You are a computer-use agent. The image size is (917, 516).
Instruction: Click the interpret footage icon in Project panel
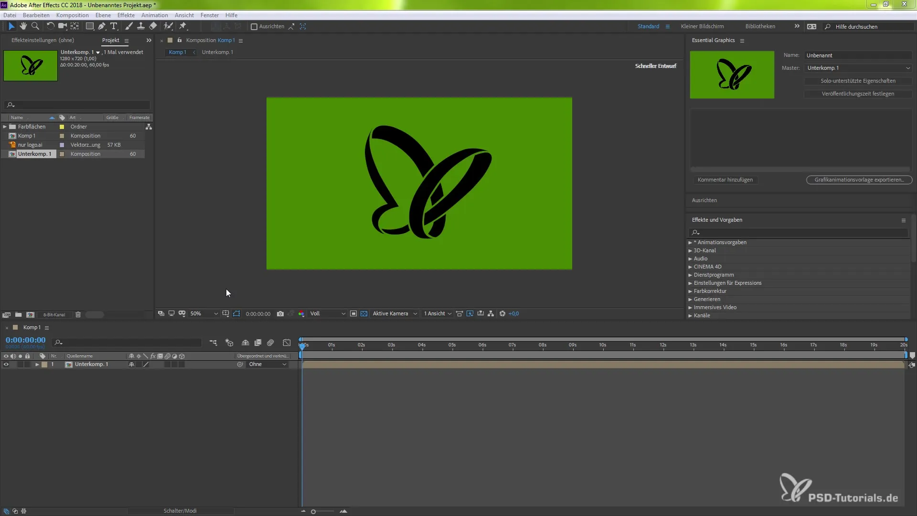click(x=6, y=315)
